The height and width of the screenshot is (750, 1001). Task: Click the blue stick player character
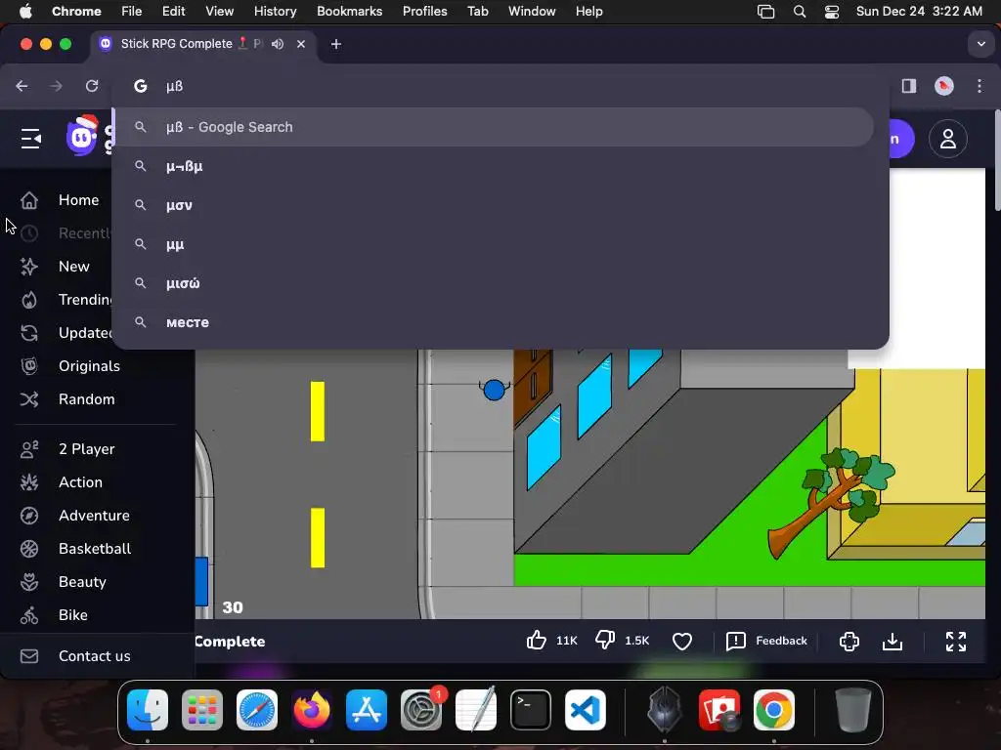[494, 390]
